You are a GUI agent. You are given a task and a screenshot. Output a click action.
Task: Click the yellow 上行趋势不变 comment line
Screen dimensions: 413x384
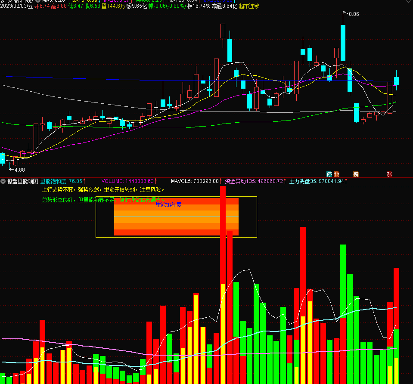103,189
